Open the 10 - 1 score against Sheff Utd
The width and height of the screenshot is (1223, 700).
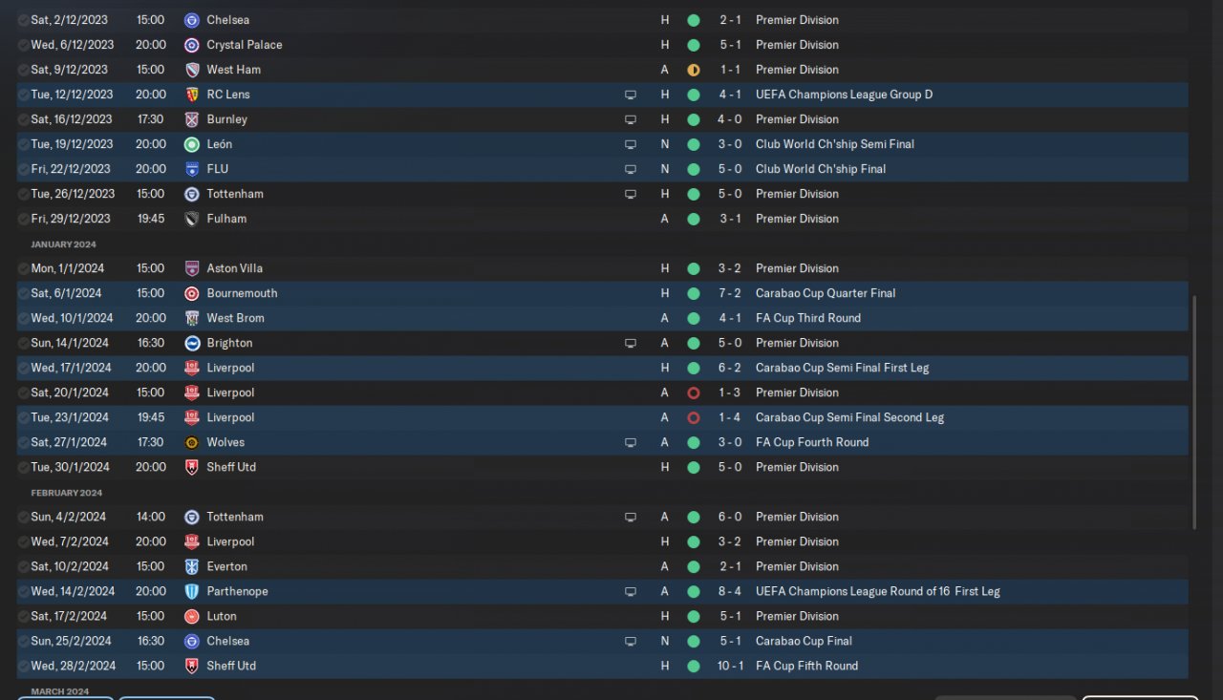coord(730,666)
